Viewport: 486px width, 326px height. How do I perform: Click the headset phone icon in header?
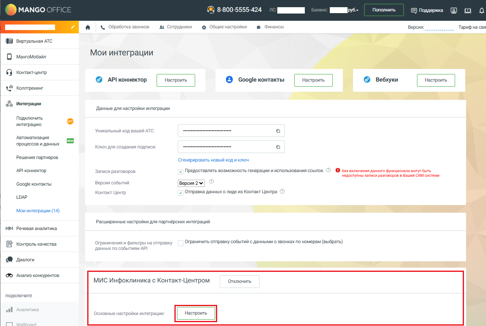point(211,10)
